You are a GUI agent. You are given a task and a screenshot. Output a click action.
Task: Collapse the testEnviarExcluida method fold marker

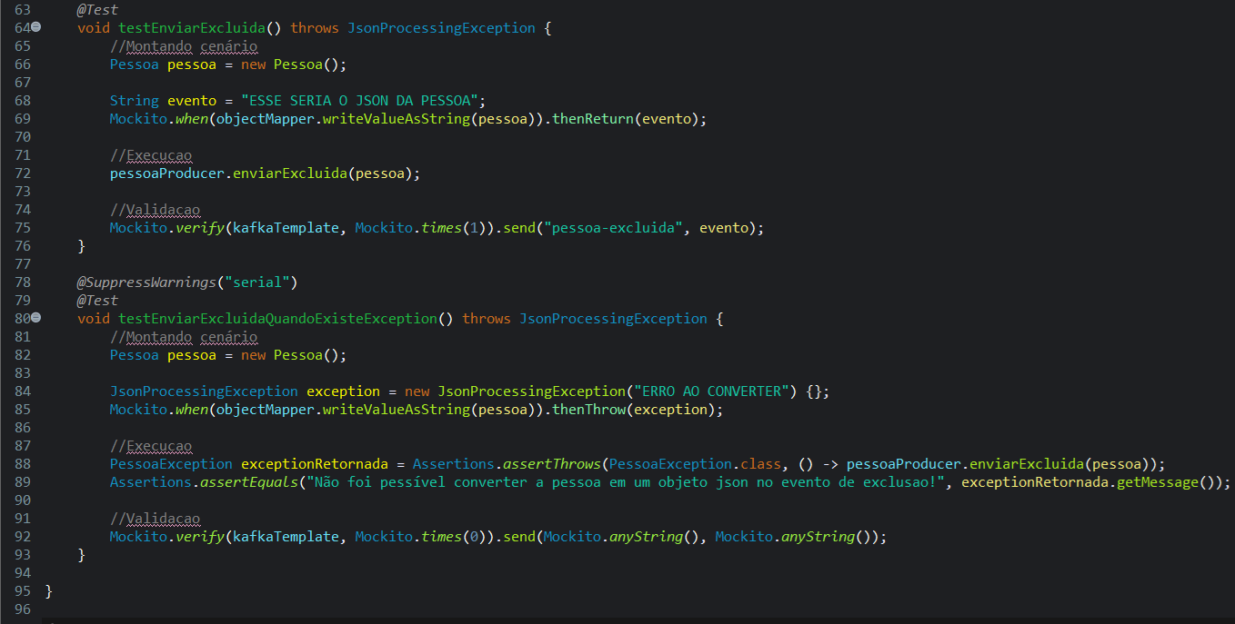coord(36,28)
